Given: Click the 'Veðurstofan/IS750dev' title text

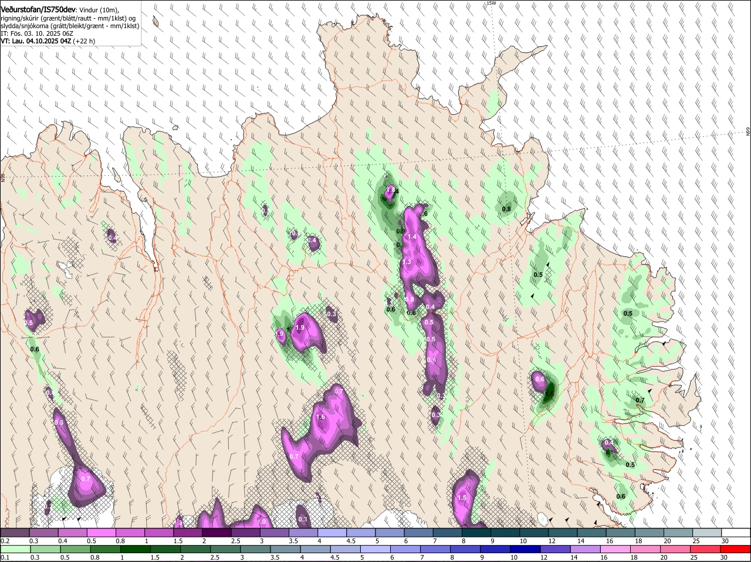Looking at the screenshot, I should [x=38, y=10].
